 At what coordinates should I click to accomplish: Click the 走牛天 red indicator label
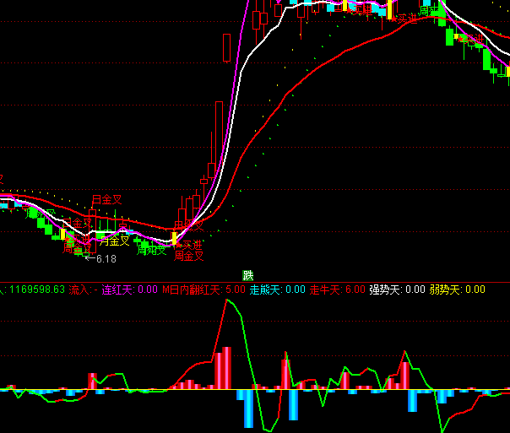pos(337,290)
